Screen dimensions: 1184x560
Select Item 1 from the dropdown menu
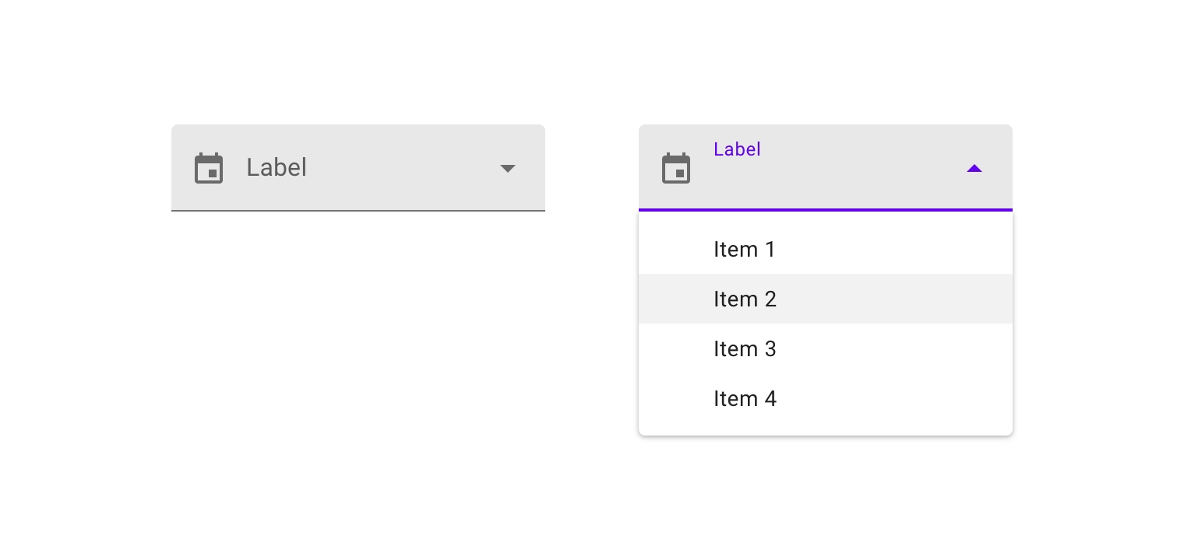[745, 250]
